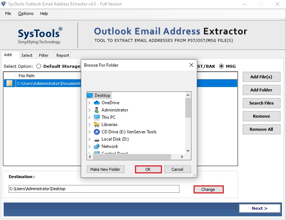
Task: Select the Default Storage radio button
Action: click(39, 66)
